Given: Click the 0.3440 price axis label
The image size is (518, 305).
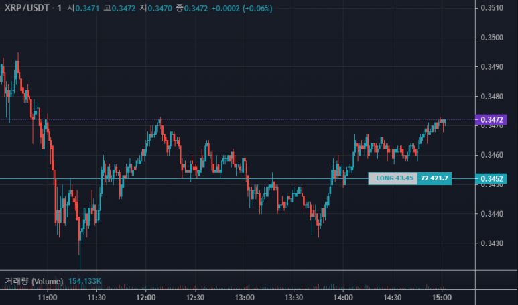Looking at the screenshot, I should [x=492, y=214].
